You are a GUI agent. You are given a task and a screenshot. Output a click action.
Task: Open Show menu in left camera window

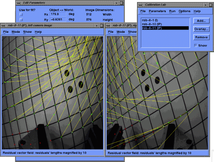27,32
